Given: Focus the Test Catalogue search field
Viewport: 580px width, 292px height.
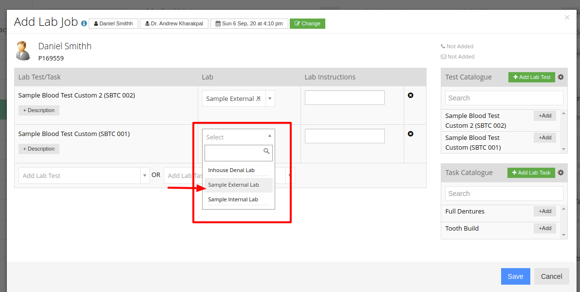Looking at the screenshot, I should coord(504,98).
